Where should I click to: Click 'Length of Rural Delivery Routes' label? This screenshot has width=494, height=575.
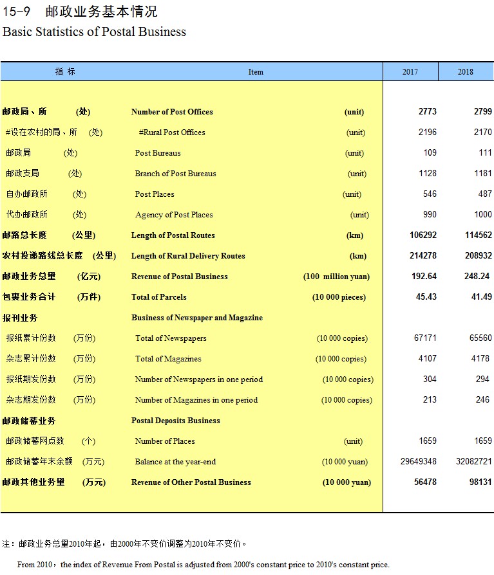188,256
